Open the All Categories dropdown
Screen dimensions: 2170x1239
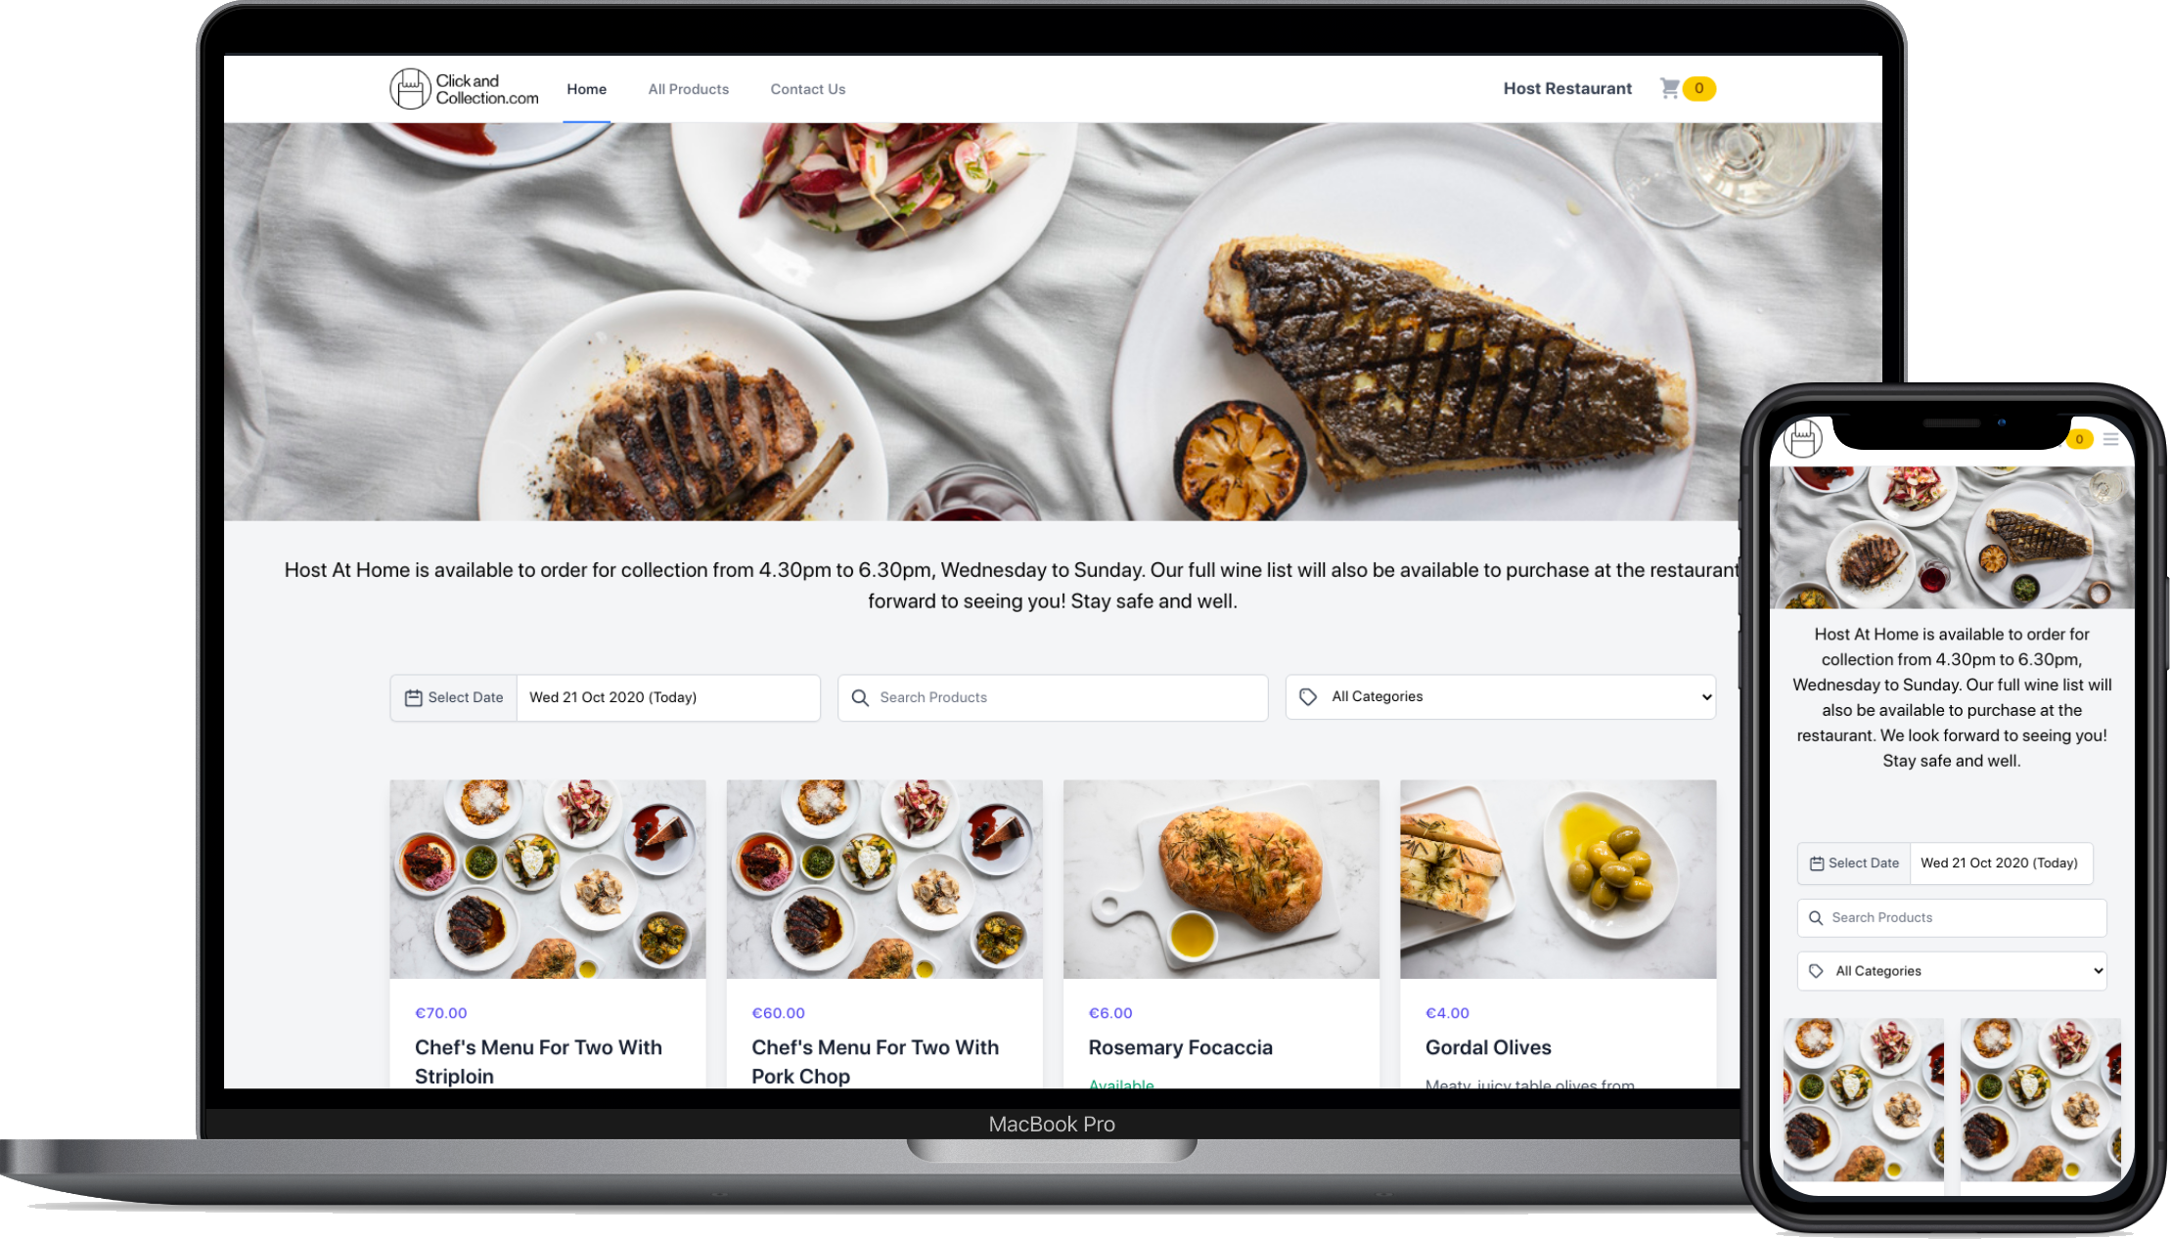coord(1501,695)
